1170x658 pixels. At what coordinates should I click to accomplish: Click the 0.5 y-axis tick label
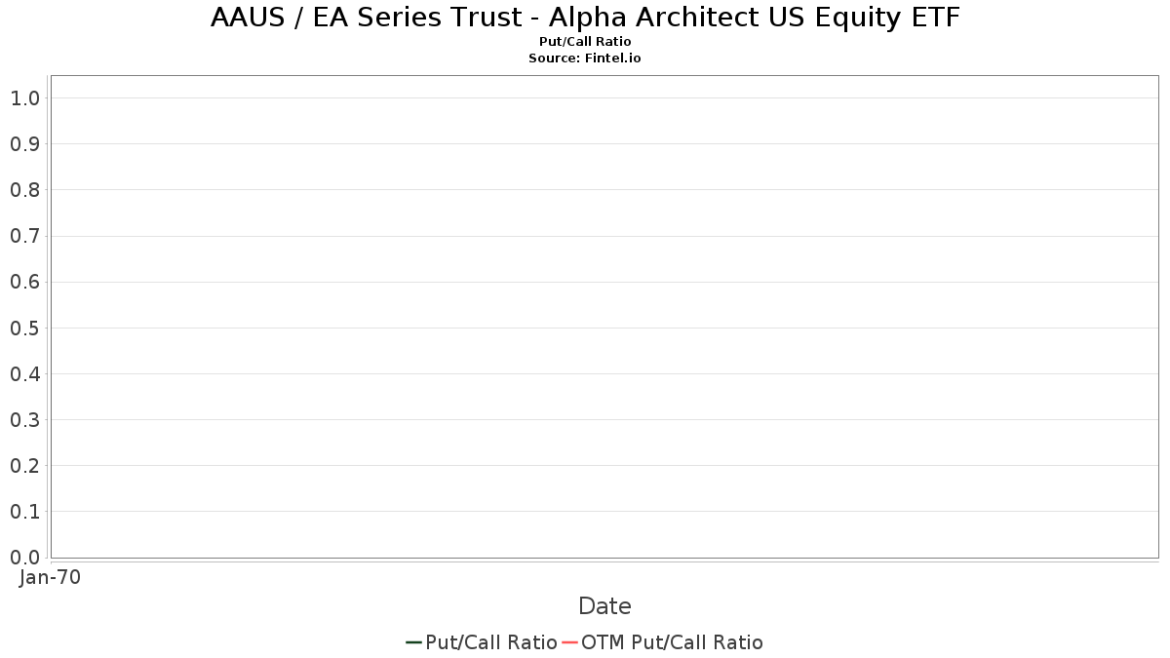pos(25,328)
